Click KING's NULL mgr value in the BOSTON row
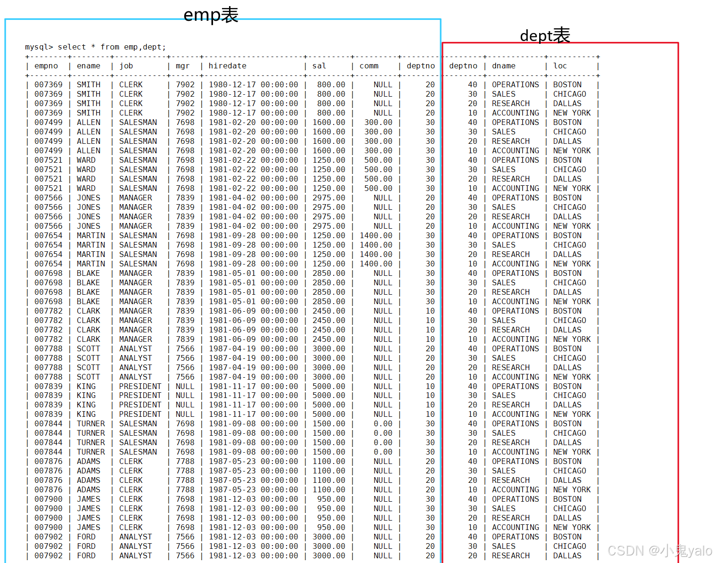Screen dimensions: 714x563 click(185, 387)
